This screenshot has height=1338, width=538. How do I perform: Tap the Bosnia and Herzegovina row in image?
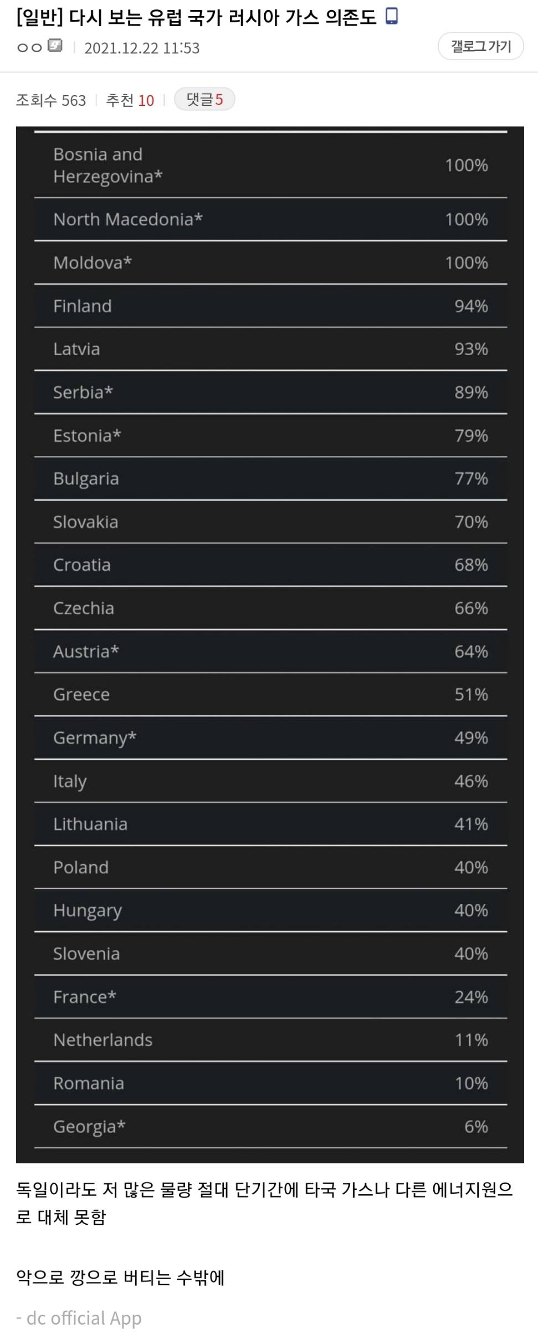point(270,165)
